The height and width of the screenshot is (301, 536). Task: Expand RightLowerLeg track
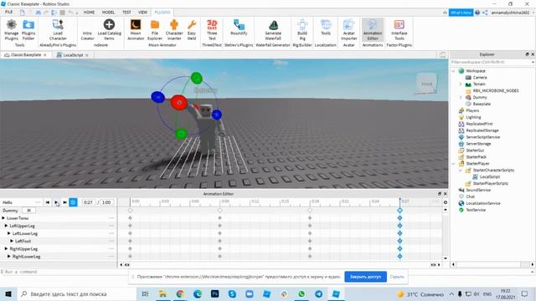9,257
